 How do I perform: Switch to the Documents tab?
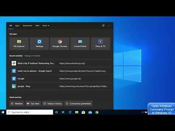coord(27,25)
